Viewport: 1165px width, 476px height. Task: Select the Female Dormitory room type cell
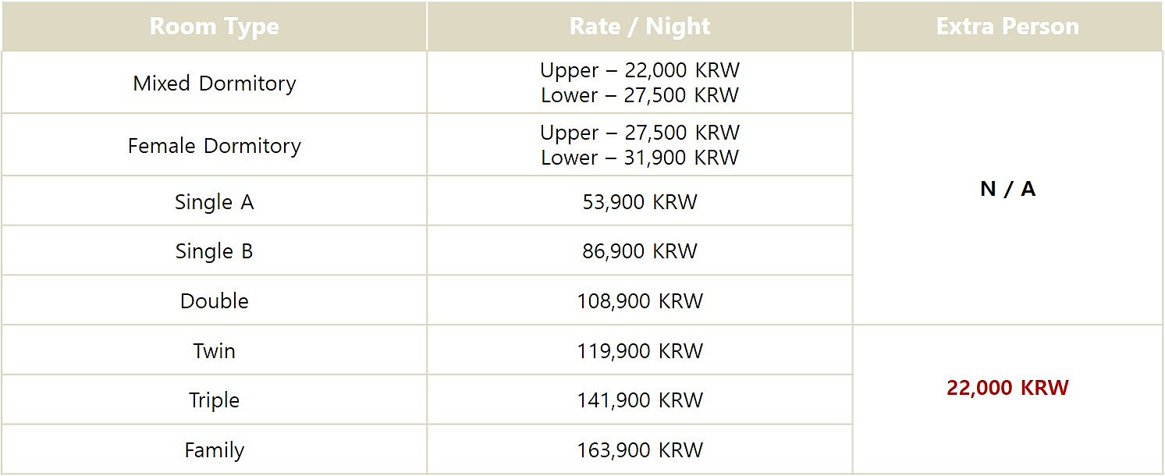(x=214, y=145)
